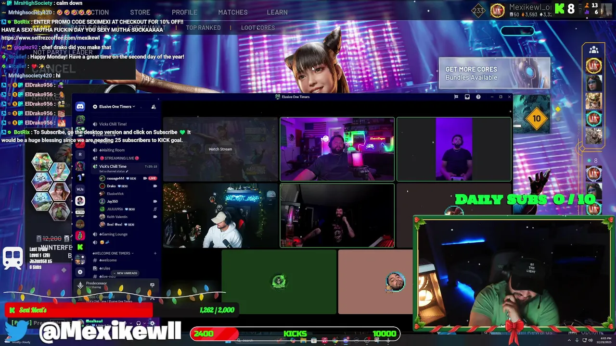616x346 pixels.
Task: Open the #rules text channel
Action: pyautogui.click(x=105, y=268)
